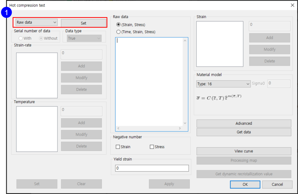
Task: Select the Without serial number radio button
Action: coord(41,38)
